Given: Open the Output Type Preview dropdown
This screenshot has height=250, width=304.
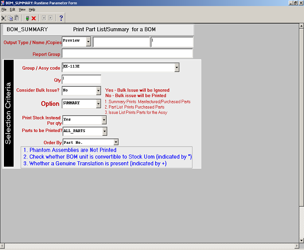Looking at the screenshot, I should 88,42.
